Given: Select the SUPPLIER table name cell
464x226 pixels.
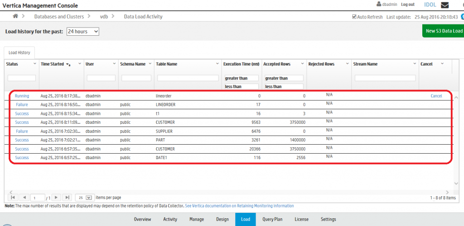Looking at the screenshot, I should point(164,131).
